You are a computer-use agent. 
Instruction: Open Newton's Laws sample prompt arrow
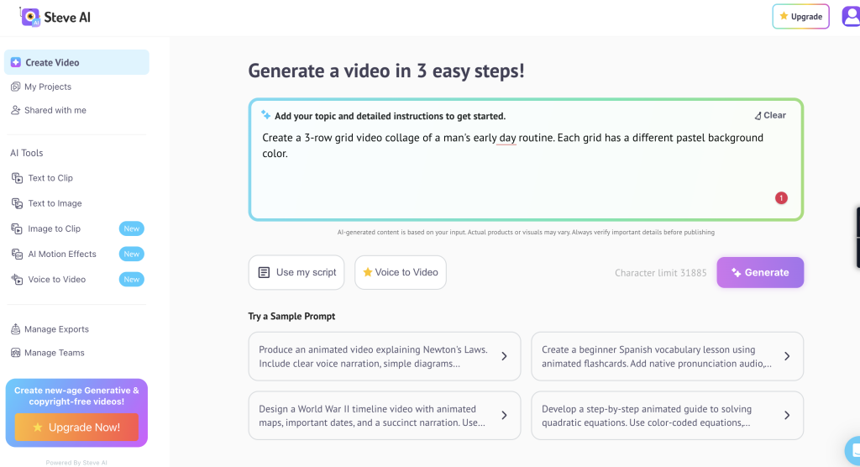click(x=504, y=356)
